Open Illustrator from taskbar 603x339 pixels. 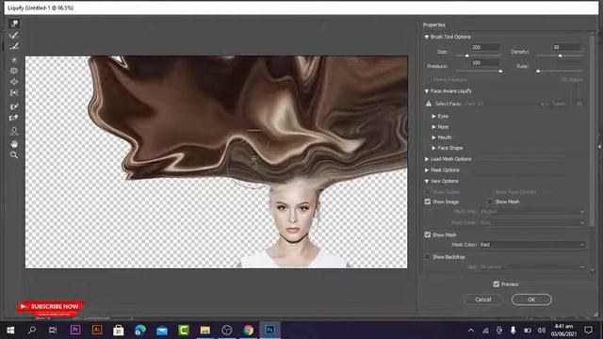(97, 330)
